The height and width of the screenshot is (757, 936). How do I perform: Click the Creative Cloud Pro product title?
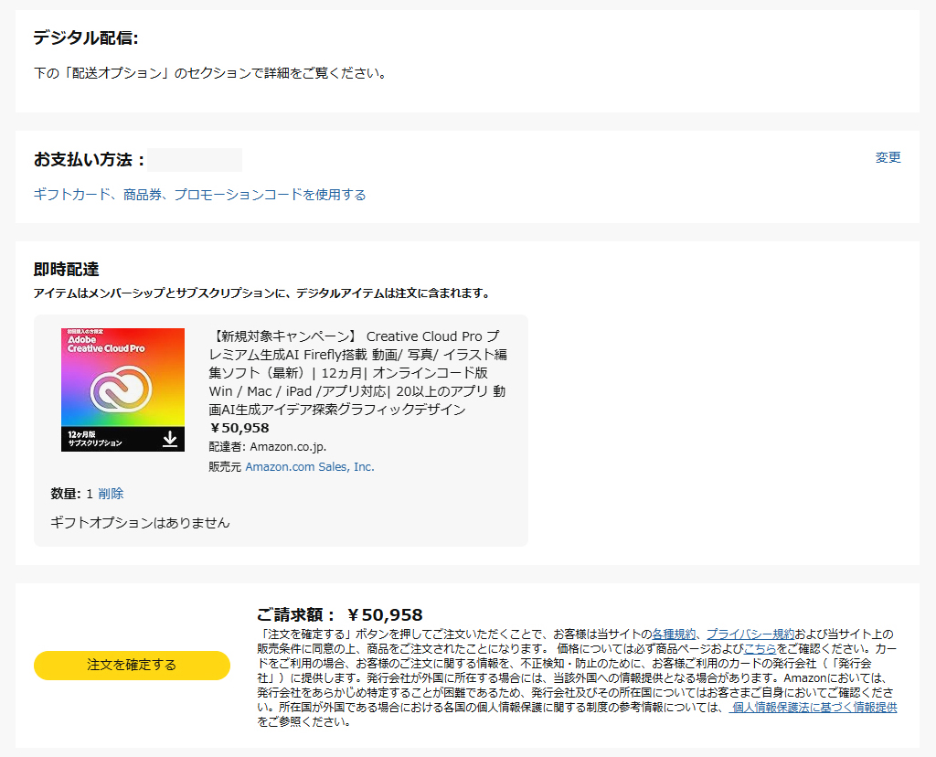click(357, 372)
